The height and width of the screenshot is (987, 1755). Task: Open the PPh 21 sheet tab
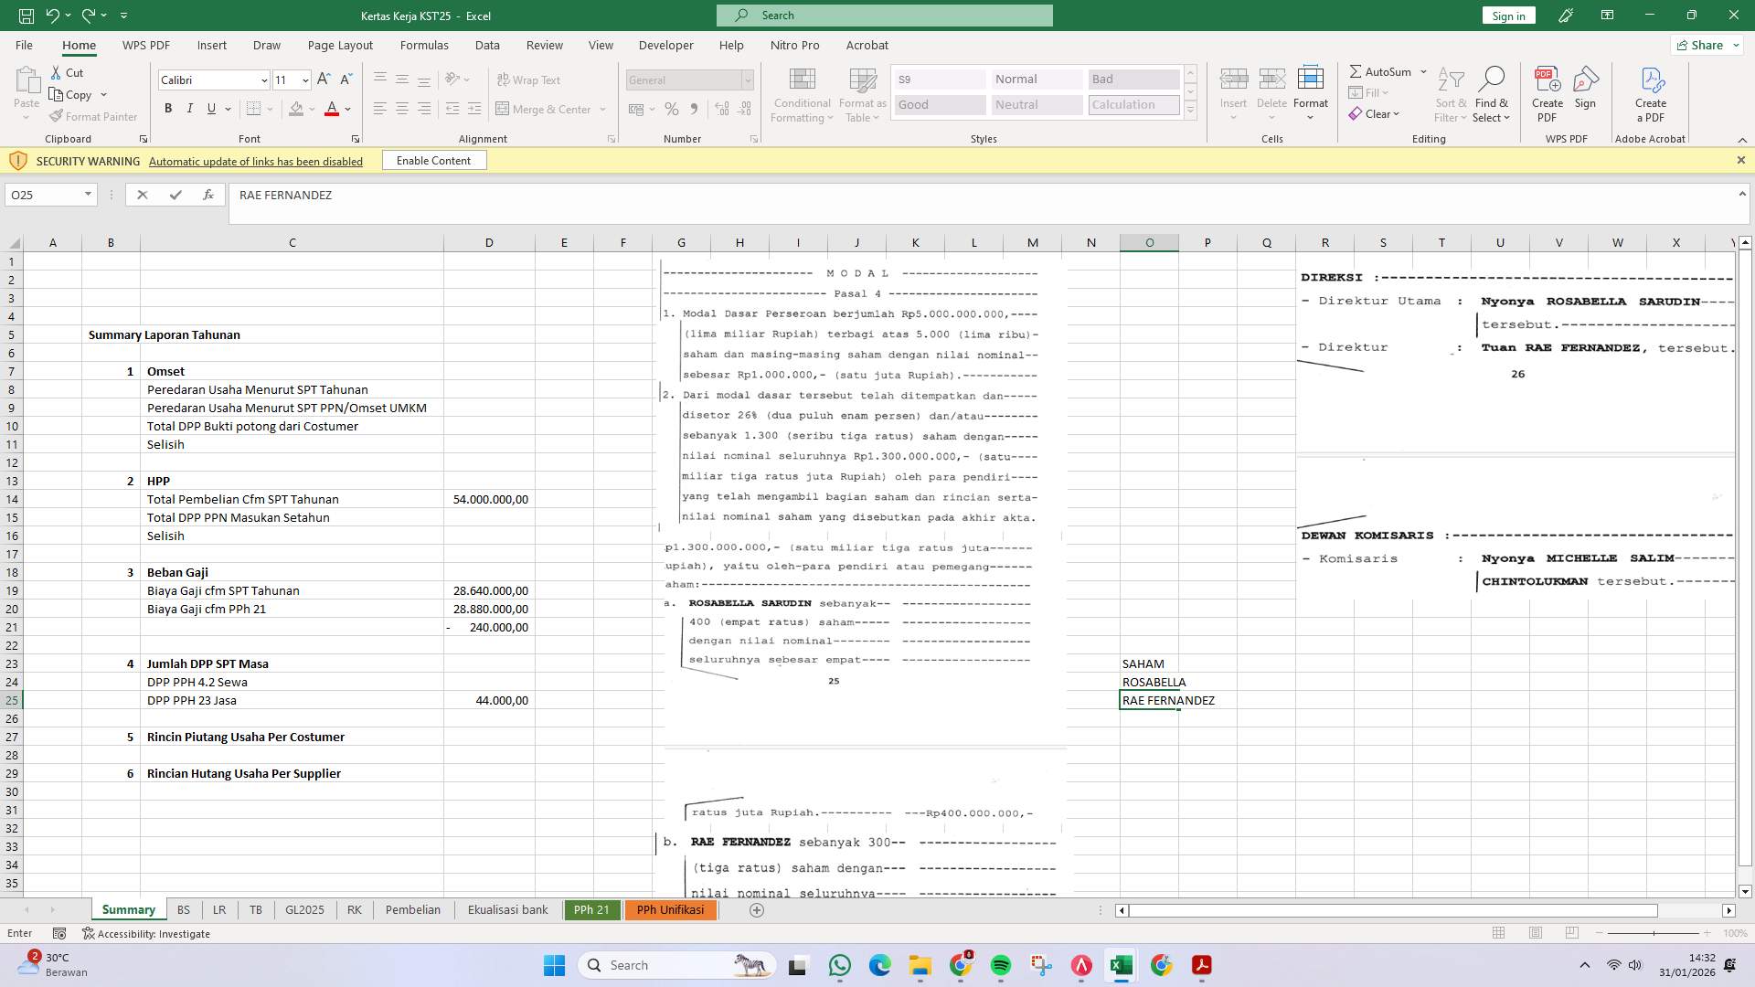[591, 909]
